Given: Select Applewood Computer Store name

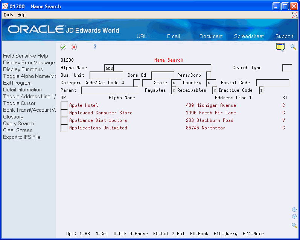Looking at the screenshot, I should [101, 113].
